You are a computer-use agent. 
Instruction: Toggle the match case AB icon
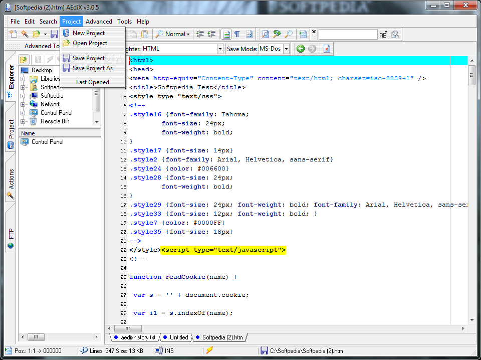(x=383, y=34)
